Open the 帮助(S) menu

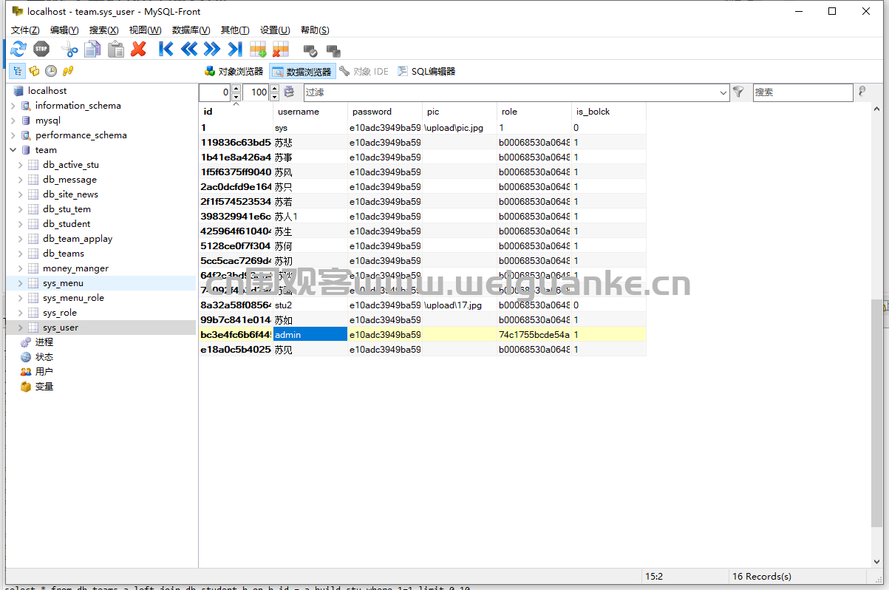click(315, 30)
